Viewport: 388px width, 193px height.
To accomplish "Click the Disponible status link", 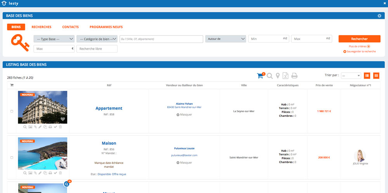I will click(104, 174).
